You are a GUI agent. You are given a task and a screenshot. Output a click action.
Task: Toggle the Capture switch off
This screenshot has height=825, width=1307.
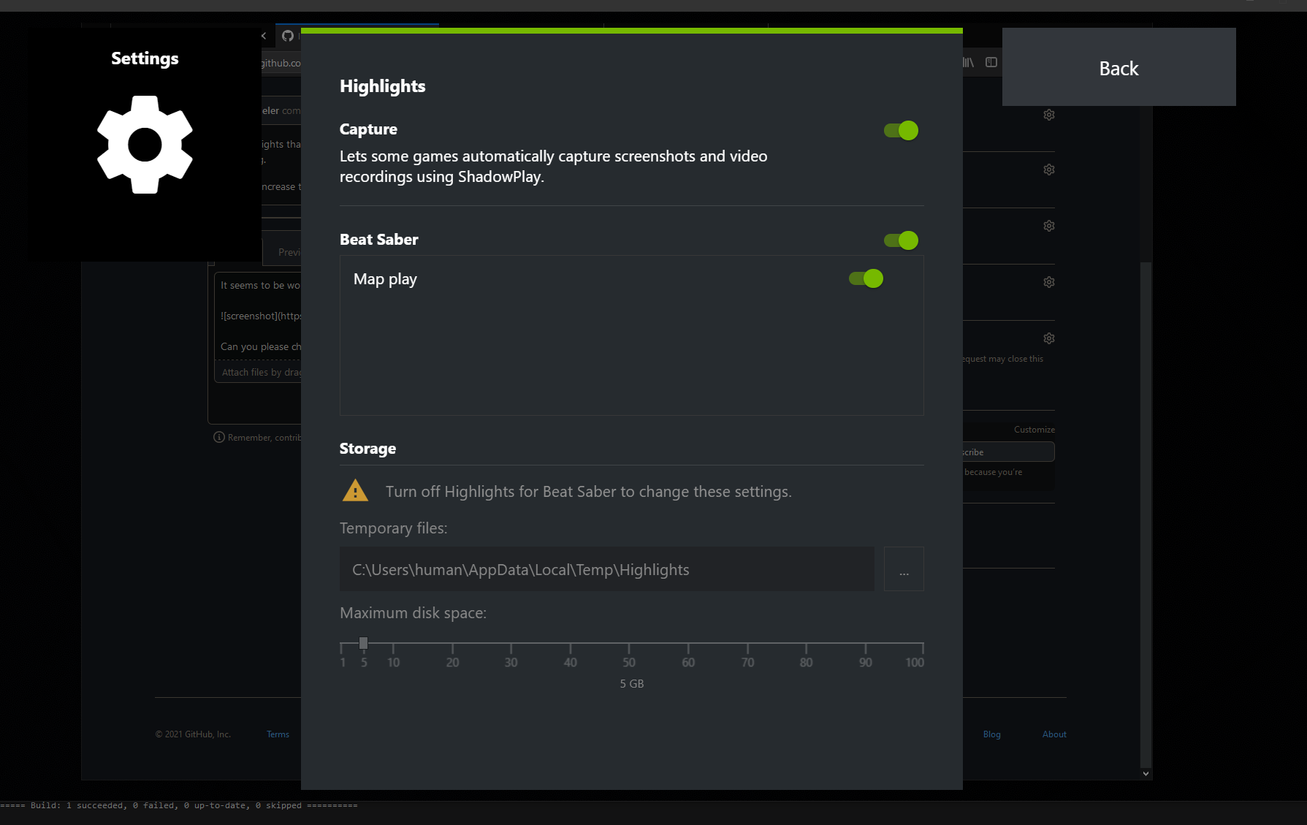[901, 130]
